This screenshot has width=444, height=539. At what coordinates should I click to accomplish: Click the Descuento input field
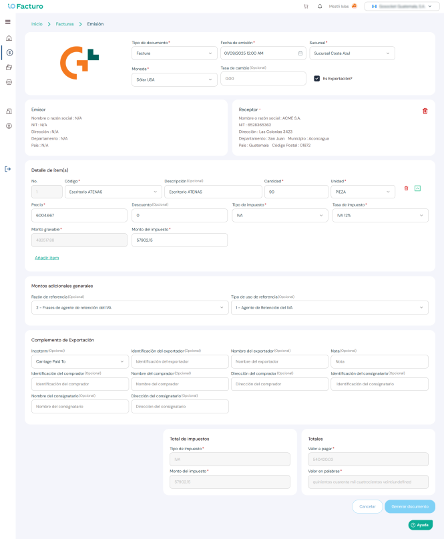[x=180, y=216]
